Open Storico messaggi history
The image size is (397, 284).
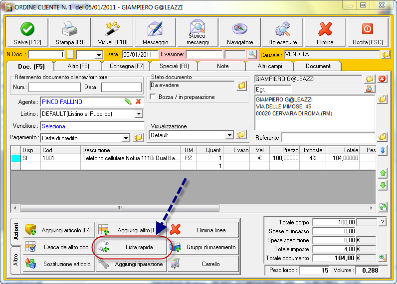[198, 33]
